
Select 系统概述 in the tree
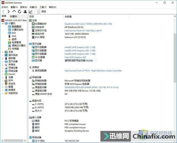pyautogui.click(x=17, y=26)
